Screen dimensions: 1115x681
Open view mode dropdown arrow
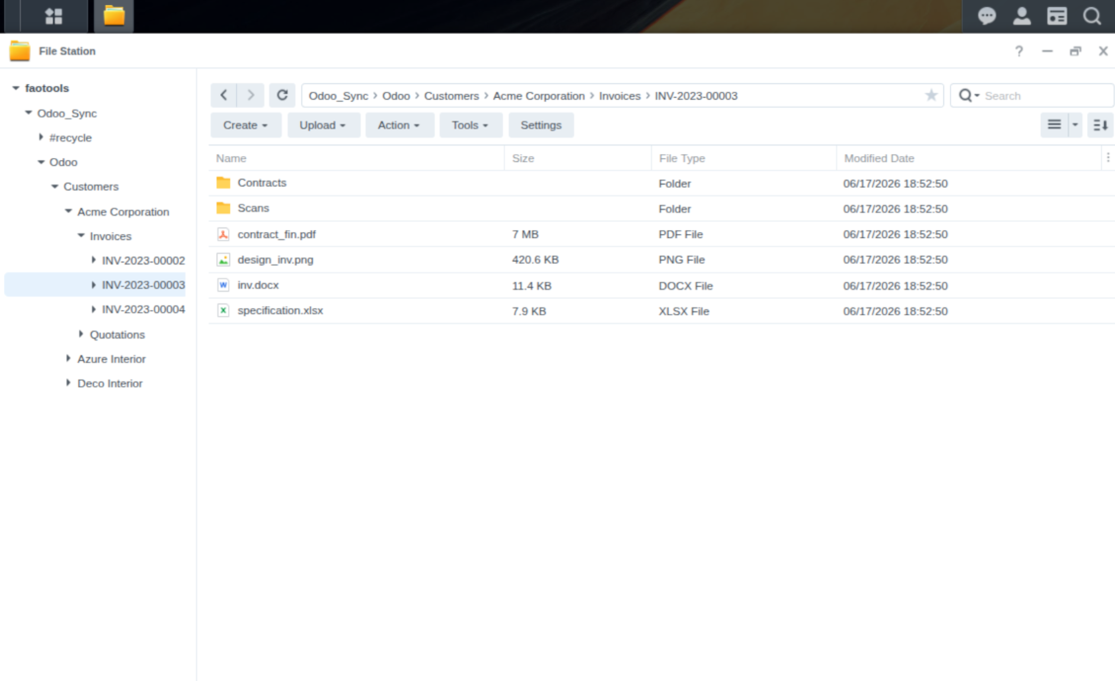coord(1076,125)
